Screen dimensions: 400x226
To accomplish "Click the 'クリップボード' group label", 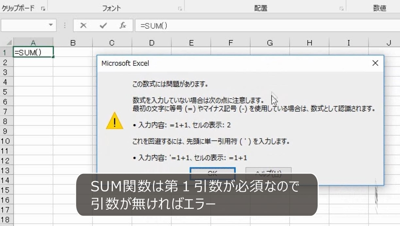I will (18, 8).
